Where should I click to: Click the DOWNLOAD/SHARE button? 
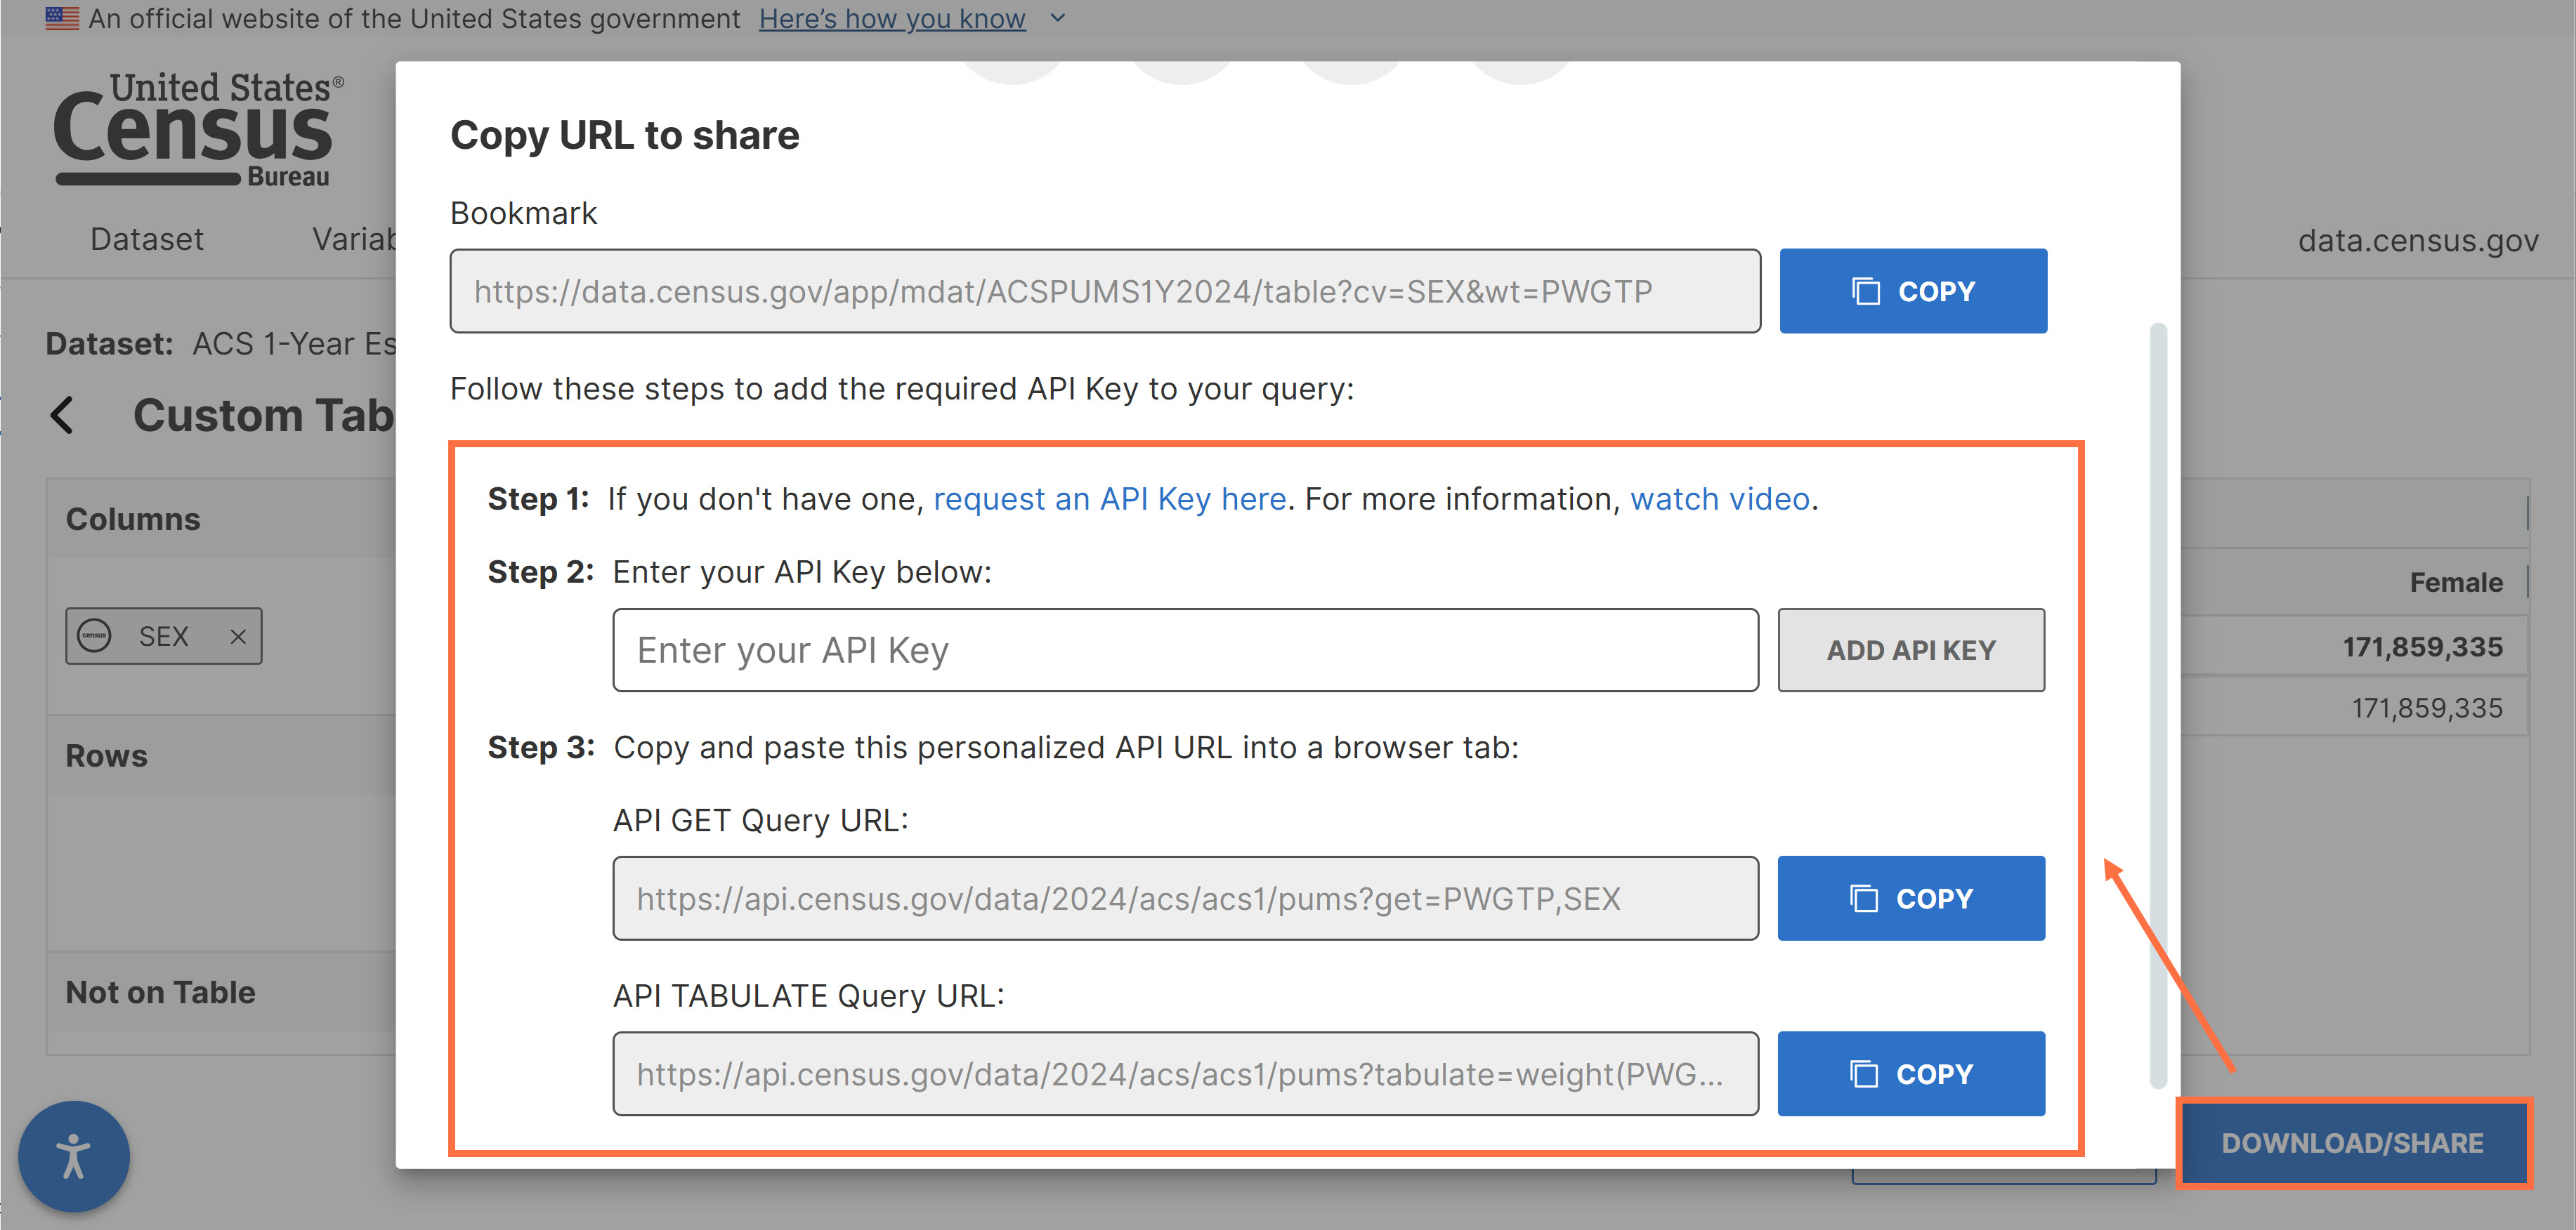pos(2352,1142)
